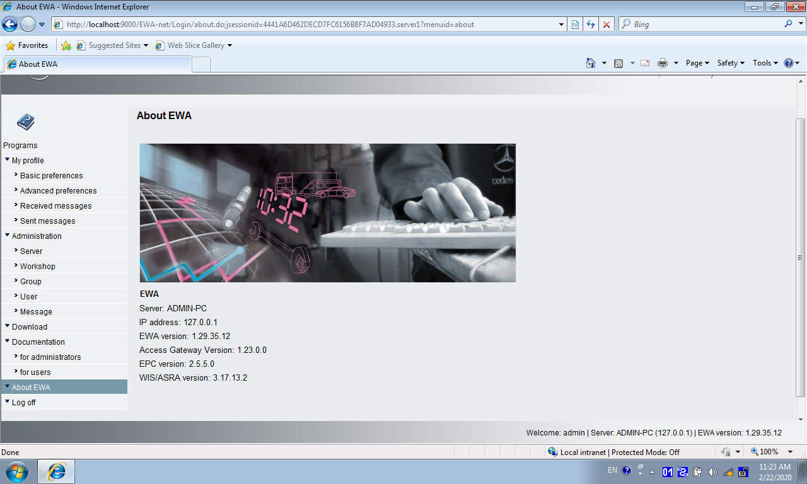Click the Print icon in command bar
Viewport: 807px width, 484px height.
(x=663, y=63)
